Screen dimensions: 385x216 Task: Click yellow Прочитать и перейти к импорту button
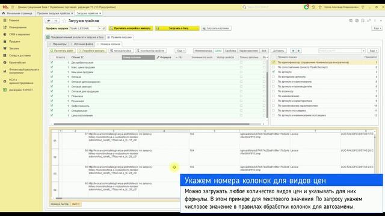coord(131,28)
